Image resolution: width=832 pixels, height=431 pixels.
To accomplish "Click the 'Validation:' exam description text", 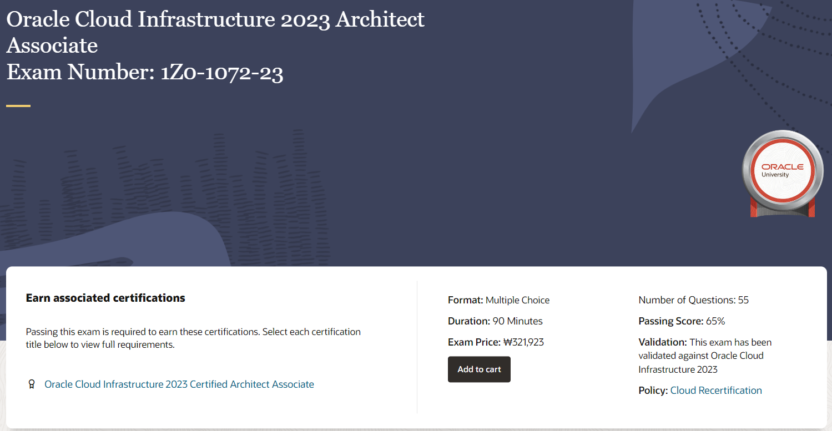I will 705,356.
